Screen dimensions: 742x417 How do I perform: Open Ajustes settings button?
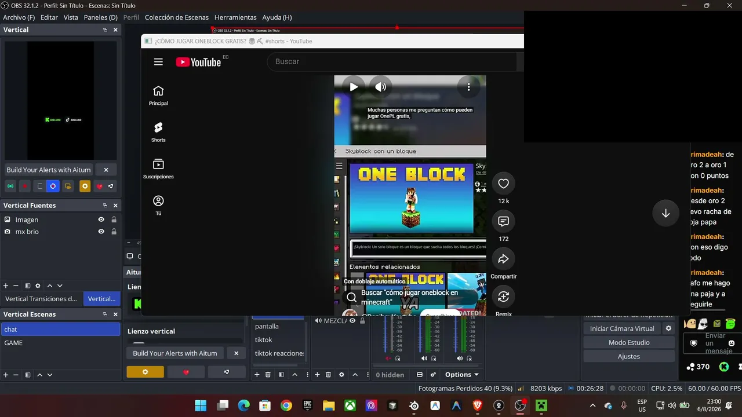(629, 356)
